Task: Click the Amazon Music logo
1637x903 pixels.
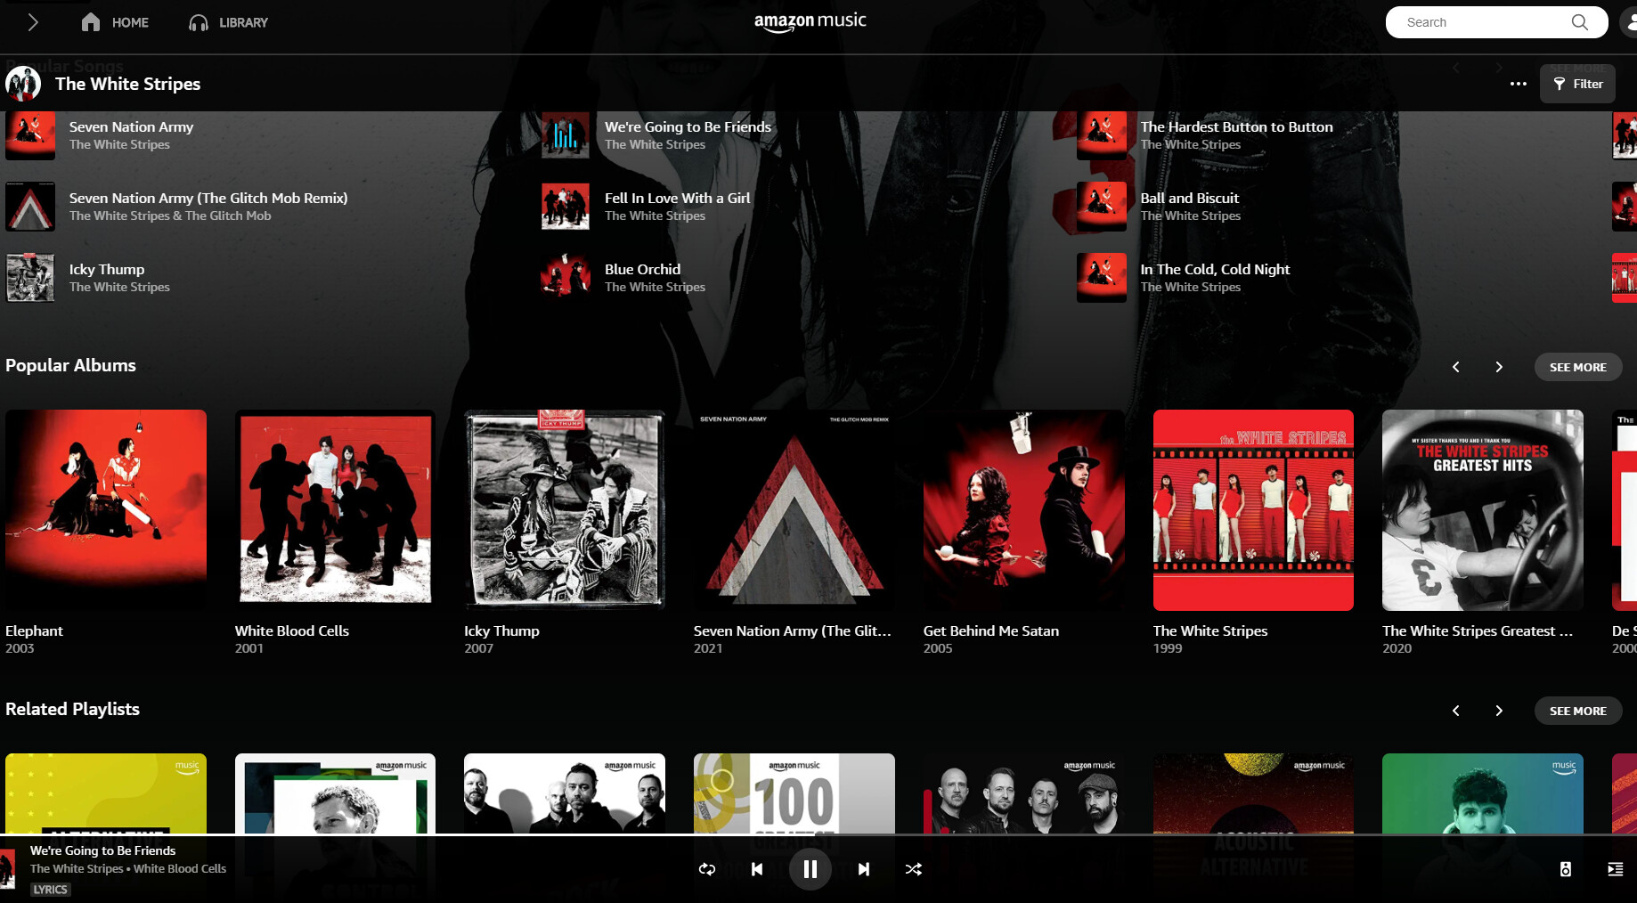Action: coord(810,21)
